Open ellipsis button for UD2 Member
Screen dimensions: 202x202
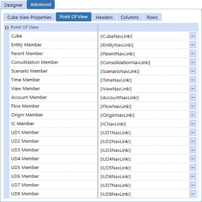193,141
